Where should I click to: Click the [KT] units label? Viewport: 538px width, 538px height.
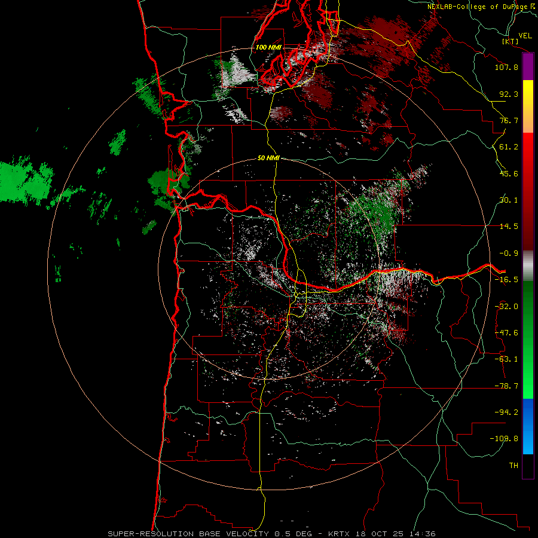click(x=511, y=41)
